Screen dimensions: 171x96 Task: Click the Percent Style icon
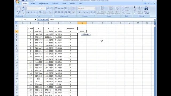[x=84, y=13]
